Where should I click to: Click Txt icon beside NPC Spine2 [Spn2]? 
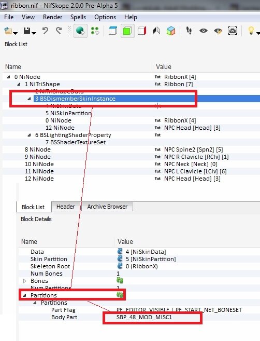click(157, 149)
